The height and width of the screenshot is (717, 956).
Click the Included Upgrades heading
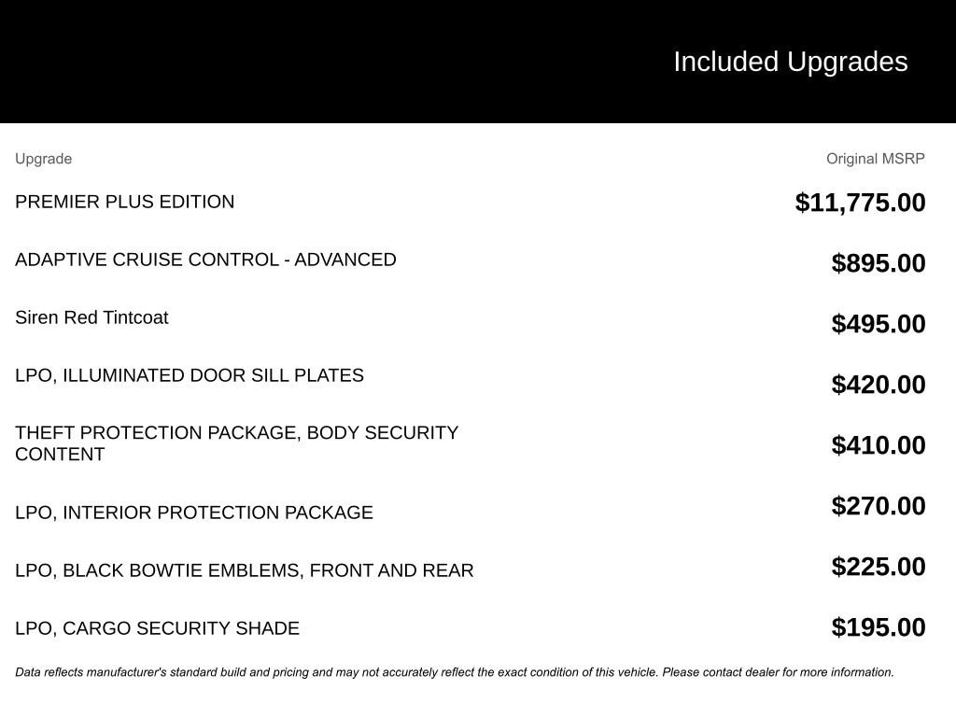click(790, 62)
